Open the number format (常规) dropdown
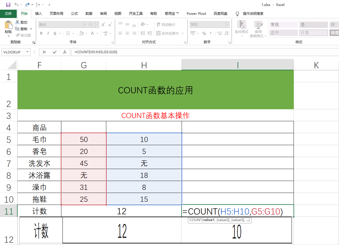 (x=227, y=24)
